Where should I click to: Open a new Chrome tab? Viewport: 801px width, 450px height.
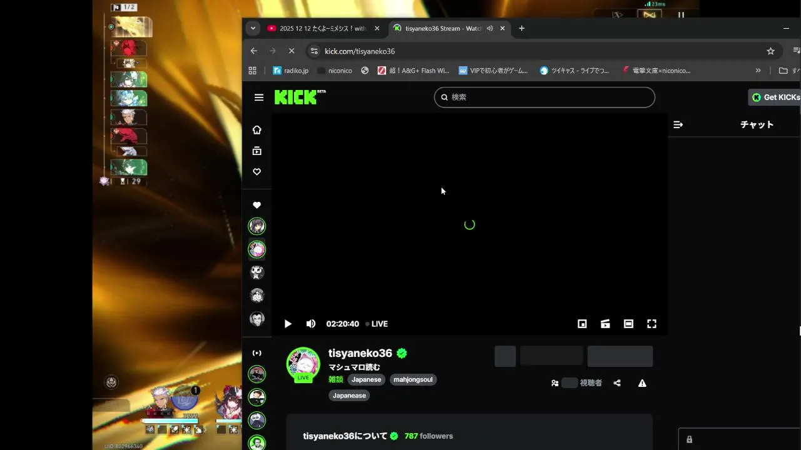coord(521,28)
